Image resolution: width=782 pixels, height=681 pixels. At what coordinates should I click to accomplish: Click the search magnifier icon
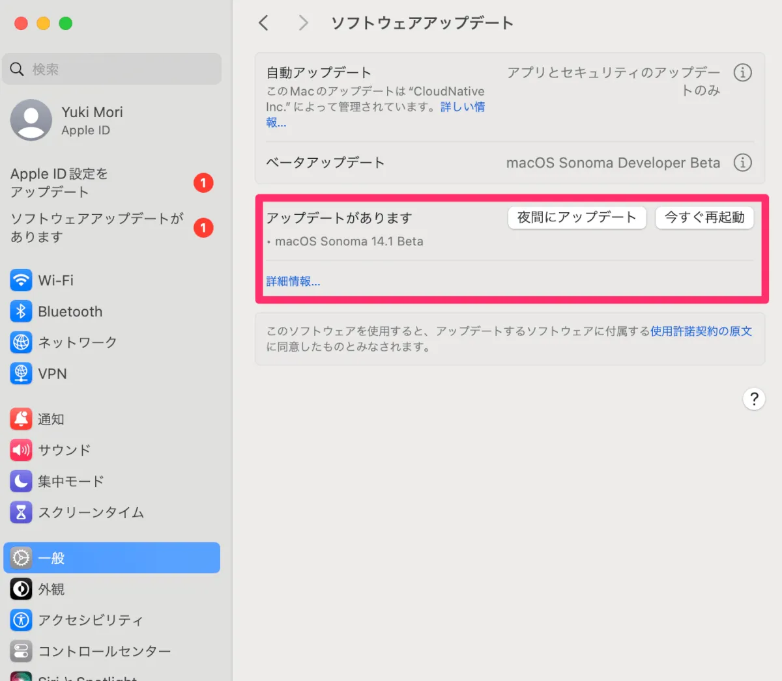[17, 69]
